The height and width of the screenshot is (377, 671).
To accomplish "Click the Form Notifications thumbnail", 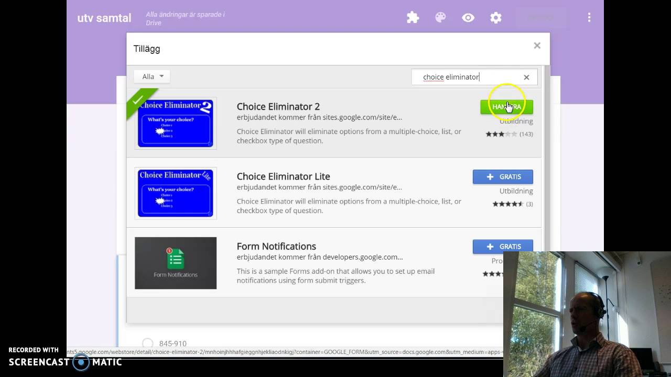I will point(176,263).
